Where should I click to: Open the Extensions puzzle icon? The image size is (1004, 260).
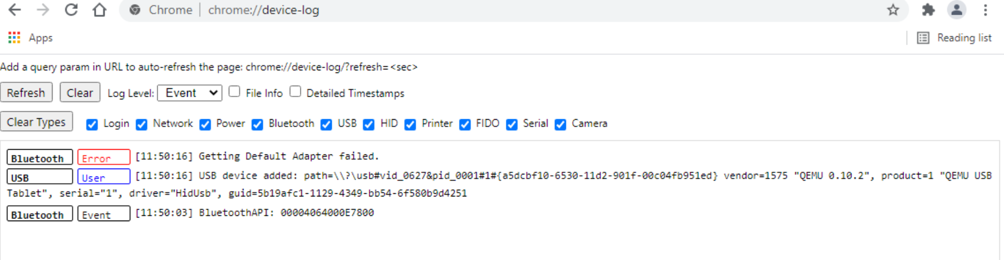pyautogui.click(x=928, y=10)
